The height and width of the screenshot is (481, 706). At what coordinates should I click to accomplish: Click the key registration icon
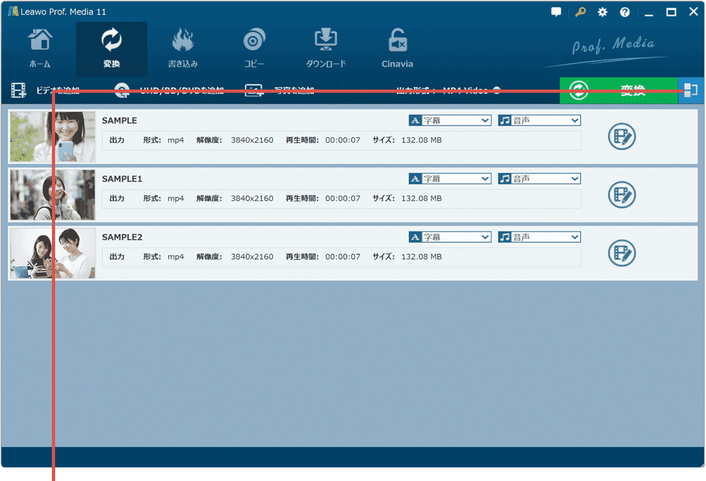tap(580, 12)
